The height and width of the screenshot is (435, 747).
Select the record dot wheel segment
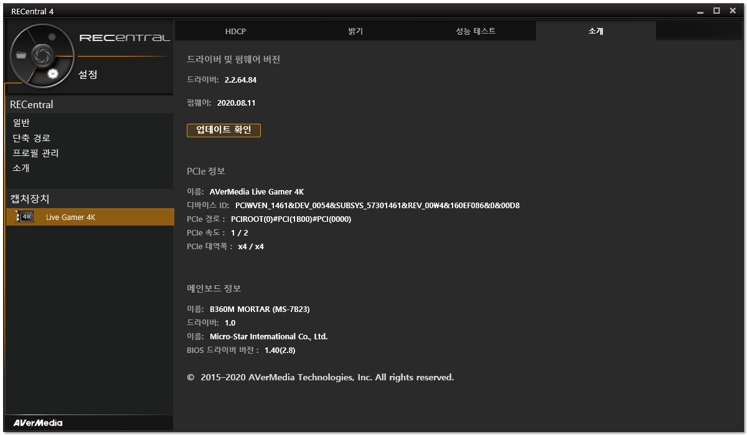pos(52,37)
